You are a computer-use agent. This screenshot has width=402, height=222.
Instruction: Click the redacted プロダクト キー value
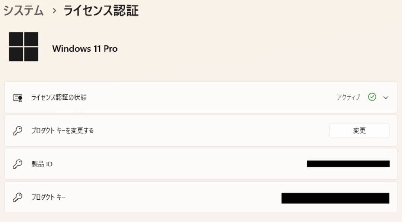[x=335, y=197]
